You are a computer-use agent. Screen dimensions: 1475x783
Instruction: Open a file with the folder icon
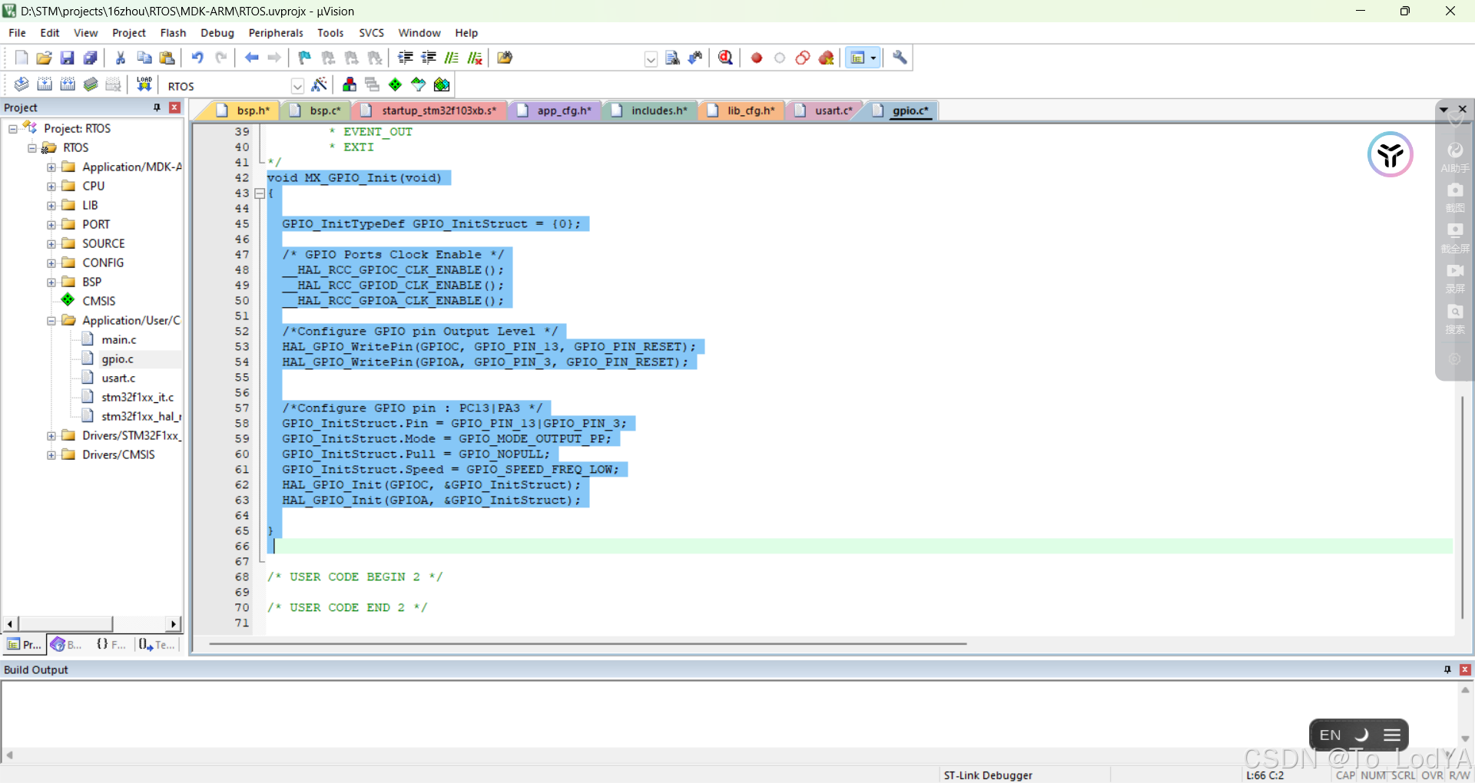coord(45,58)
